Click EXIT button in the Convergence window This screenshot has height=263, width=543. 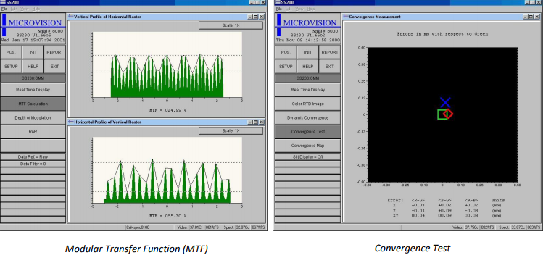[x=330, y=66]
